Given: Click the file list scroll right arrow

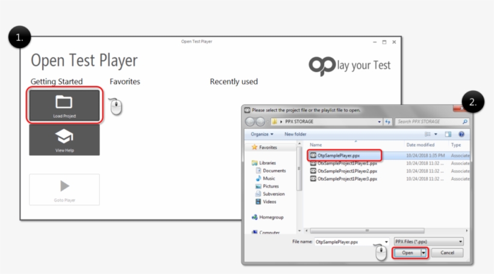Looking at the screenshot, I should click(467, 231).
